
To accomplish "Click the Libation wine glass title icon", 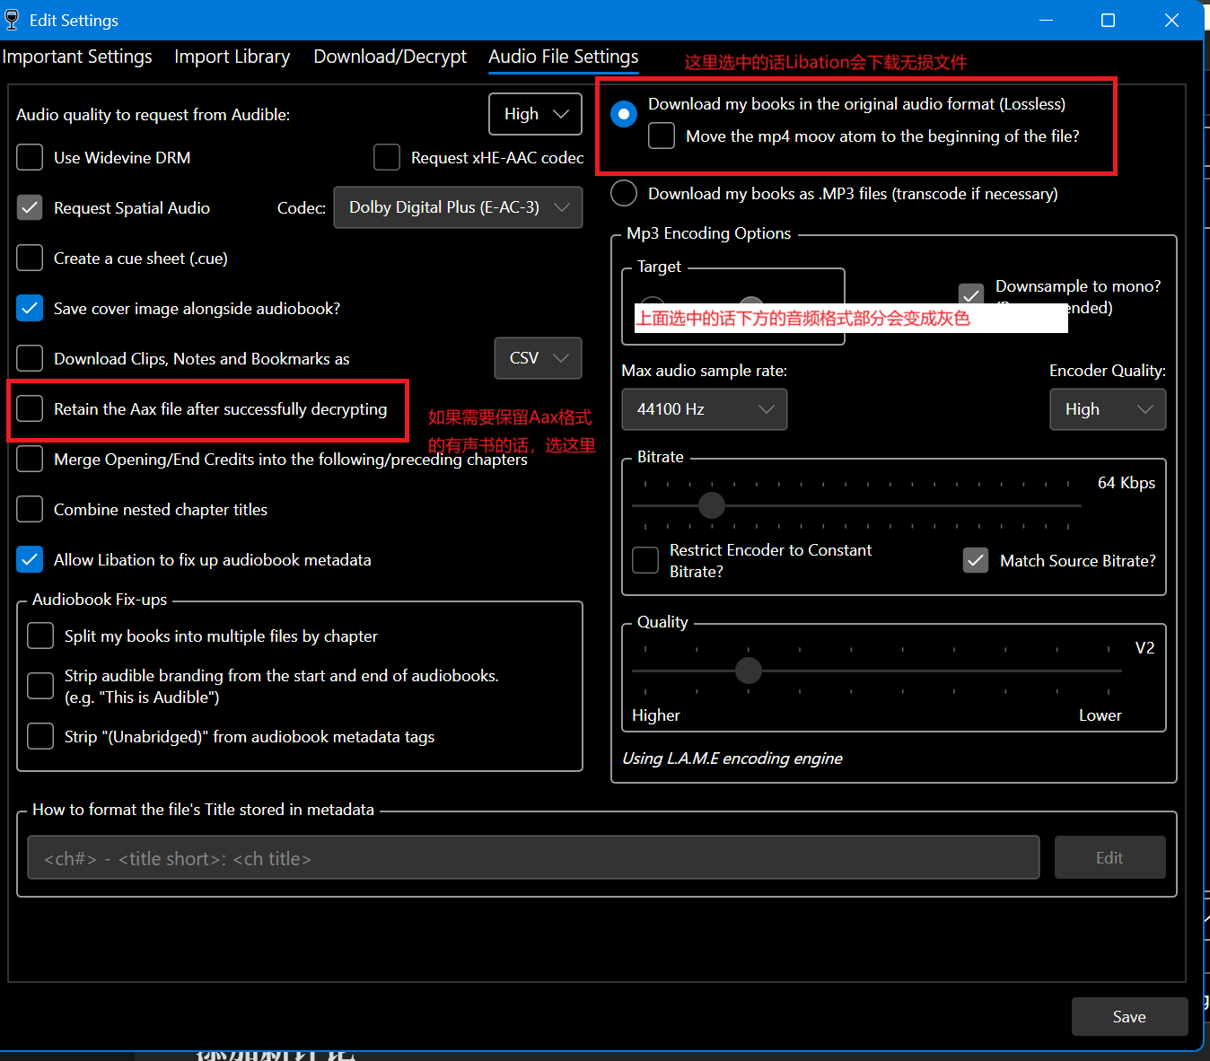I will click(12, 20).
